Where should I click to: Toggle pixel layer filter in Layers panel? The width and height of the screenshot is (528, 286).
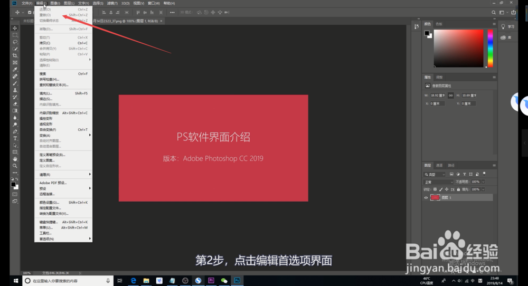pos(451,174)
